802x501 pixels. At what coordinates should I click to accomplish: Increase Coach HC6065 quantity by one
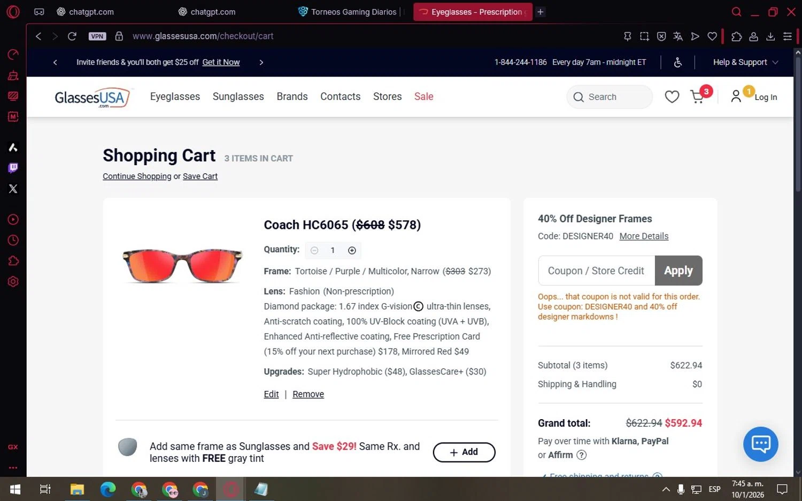(x=352, y=250)
